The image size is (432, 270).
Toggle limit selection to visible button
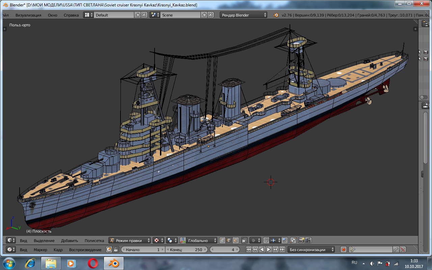tap(244, 241)
